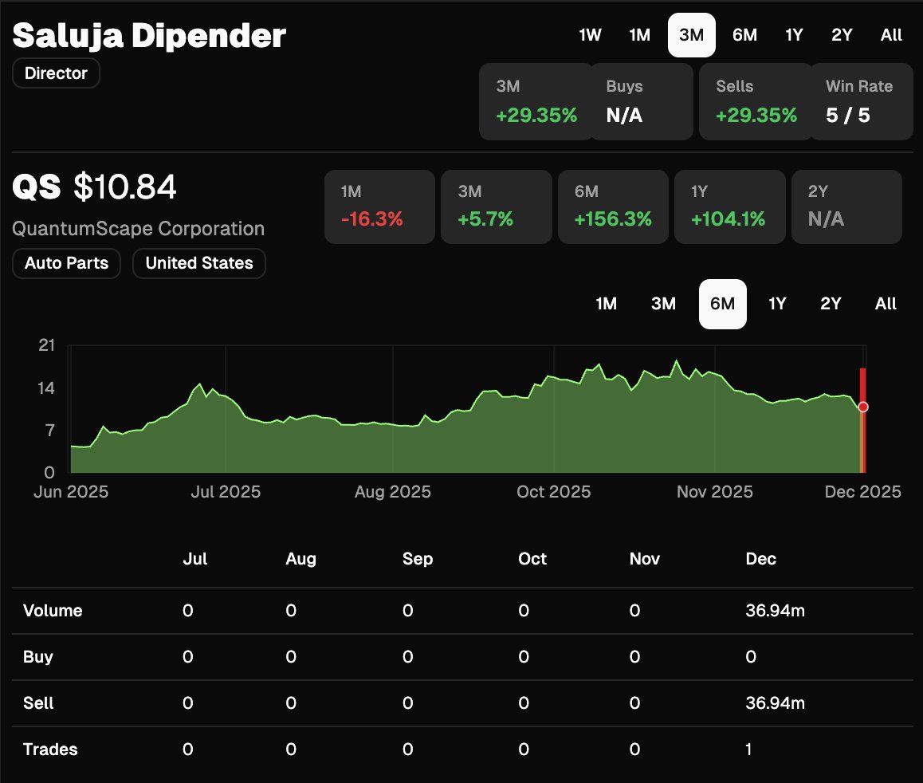Click the Aug column header
Image resolution: width=923 pixels, height=783 pixels.
point(300,559)
